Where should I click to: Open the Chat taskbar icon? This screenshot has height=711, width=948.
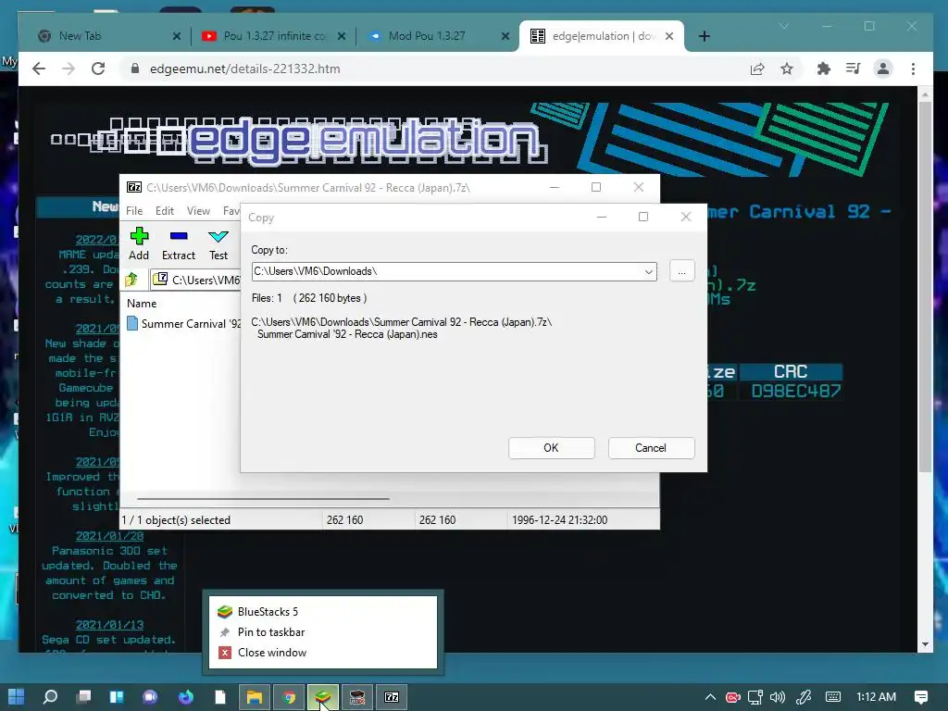(x=150, y=697)
